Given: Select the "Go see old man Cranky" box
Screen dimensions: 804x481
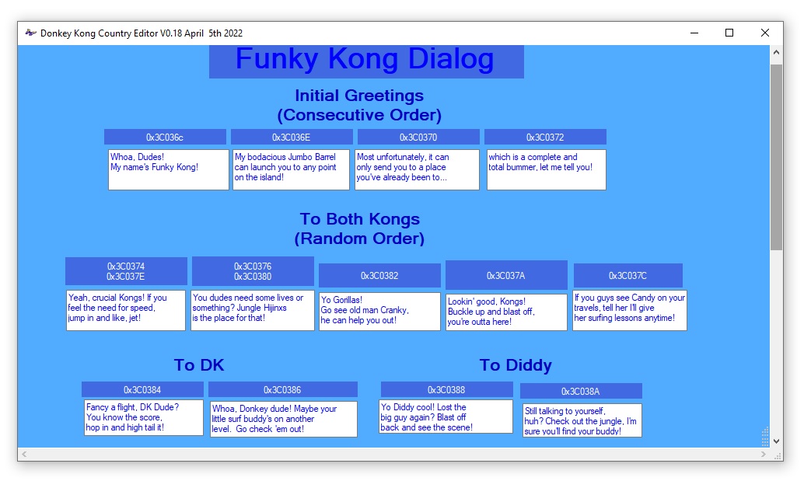Looking at the screenshot, I should click(379, 311).
